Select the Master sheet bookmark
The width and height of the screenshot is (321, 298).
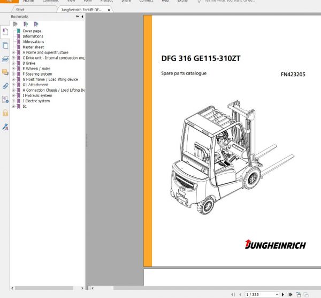(x=33, y=47)
